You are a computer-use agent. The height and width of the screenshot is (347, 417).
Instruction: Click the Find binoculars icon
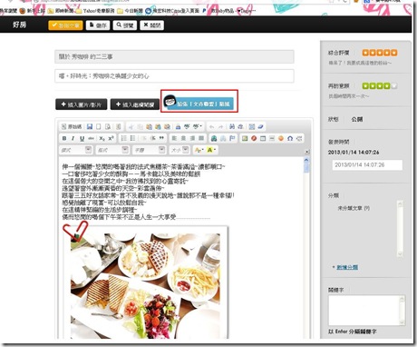[232, 126]
